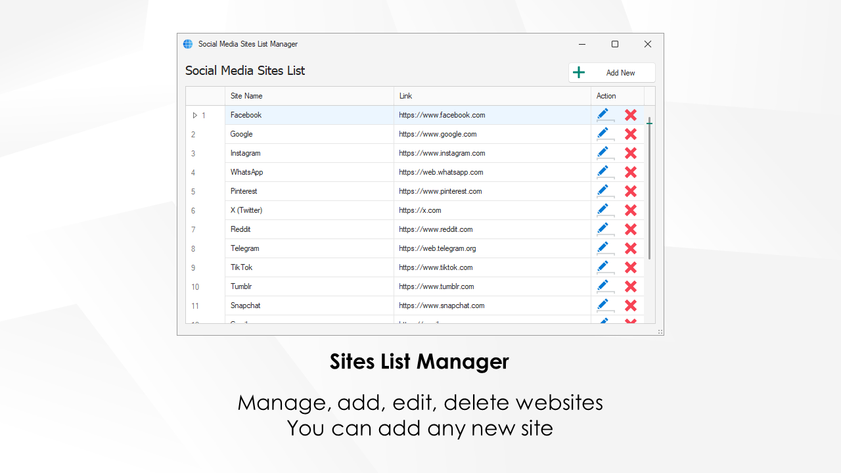
Task: Delete the Snapchat entry
Action: click(631, 305)
